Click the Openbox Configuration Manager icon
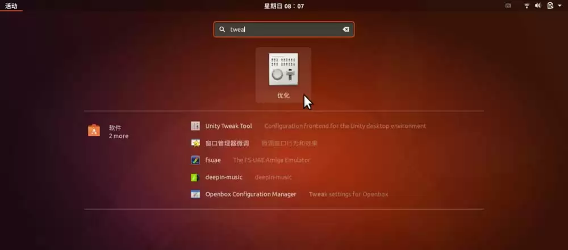The height and width of the screenshot is (250, 568). point(195,194)
